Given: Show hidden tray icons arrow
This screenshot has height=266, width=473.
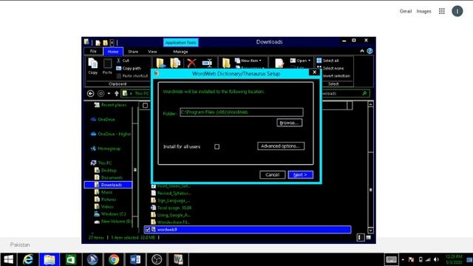Looking at the screenshot, I should click(x=403, y=259).
